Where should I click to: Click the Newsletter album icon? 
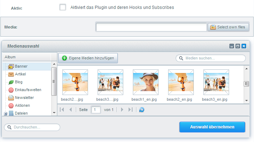11,98
